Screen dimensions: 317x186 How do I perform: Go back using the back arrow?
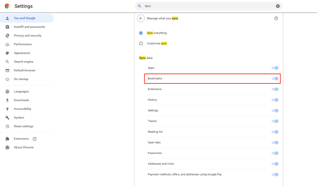141,18
